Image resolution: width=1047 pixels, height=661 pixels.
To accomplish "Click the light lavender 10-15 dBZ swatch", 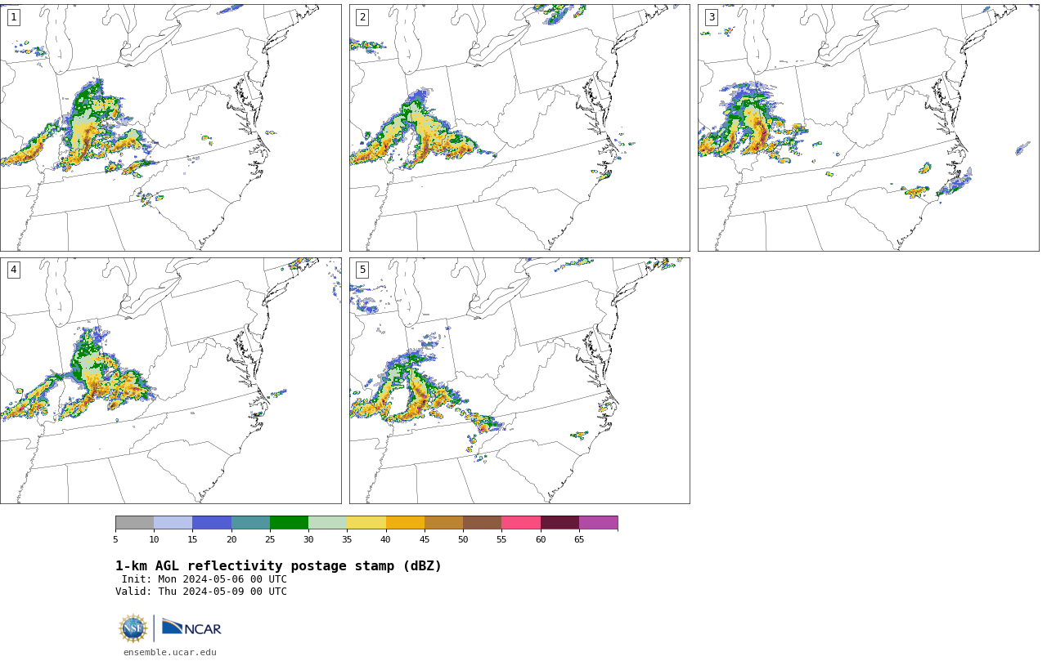I will 173,523.
